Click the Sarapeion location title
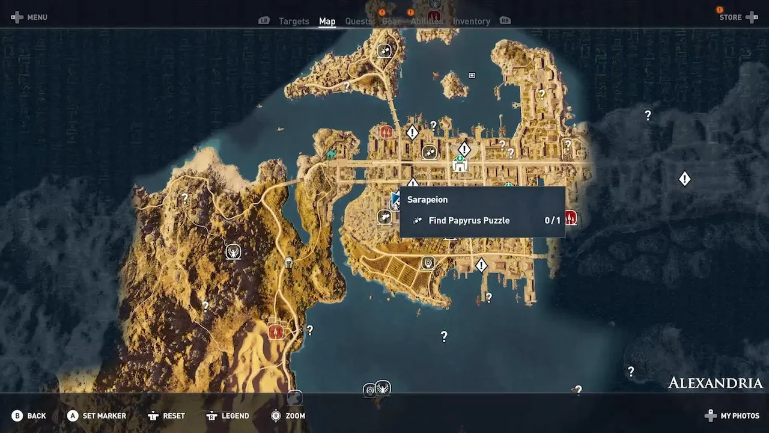 pos(427,200)
